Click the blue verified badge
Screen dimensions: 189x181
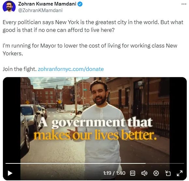pos(80,4)
